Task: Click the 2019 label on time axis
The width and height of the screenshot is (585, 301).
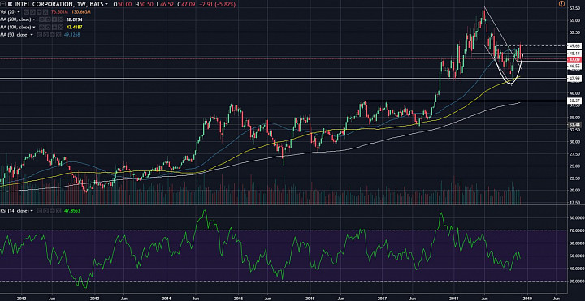Action: 526,298
